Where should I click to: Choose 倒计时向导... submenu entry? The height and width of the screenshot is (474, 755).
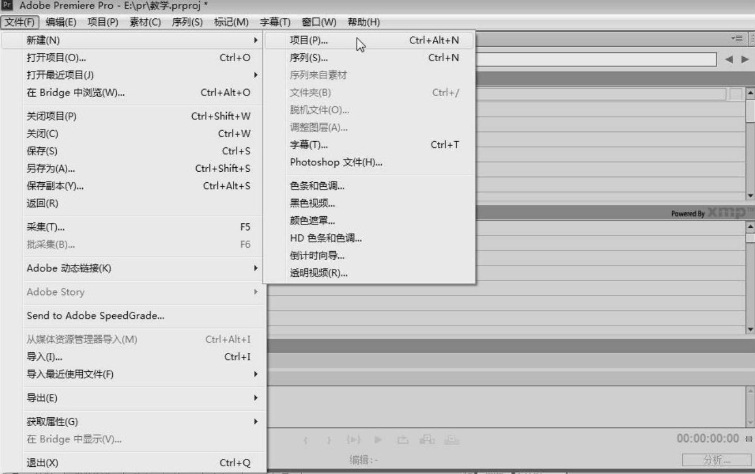369,256
